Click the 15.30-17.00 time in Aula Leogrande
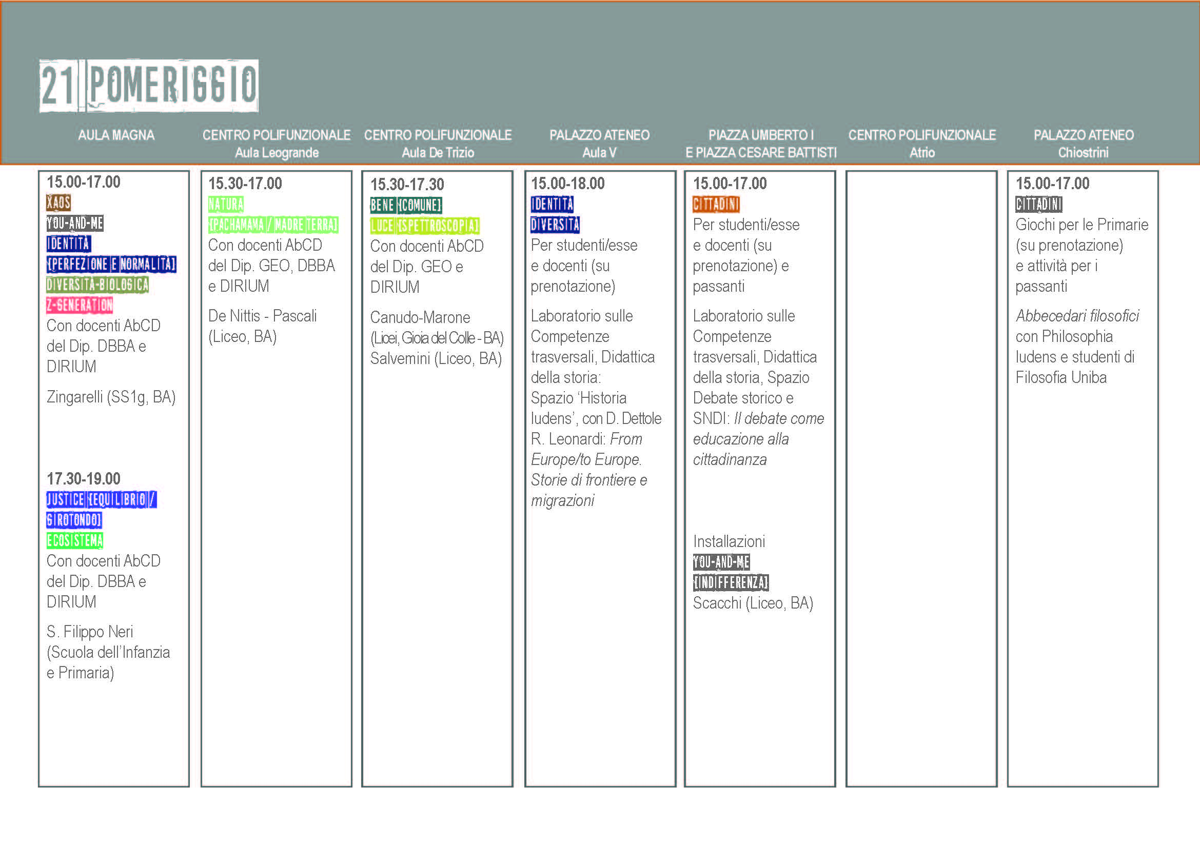1200x848 pixels. (245, 184)
